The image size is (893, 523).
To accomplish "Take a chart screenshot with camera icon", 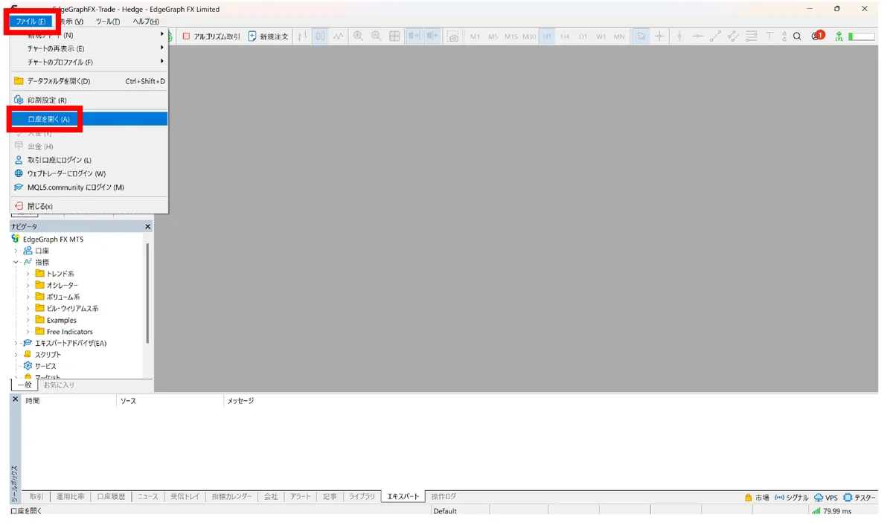I will click(x=452, y=36).
